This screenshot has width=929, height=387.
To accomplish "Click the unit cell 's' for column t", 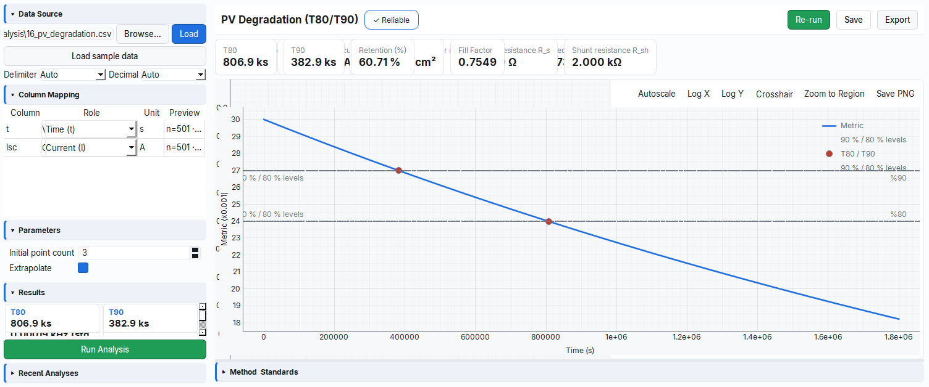I will (151, 129).
